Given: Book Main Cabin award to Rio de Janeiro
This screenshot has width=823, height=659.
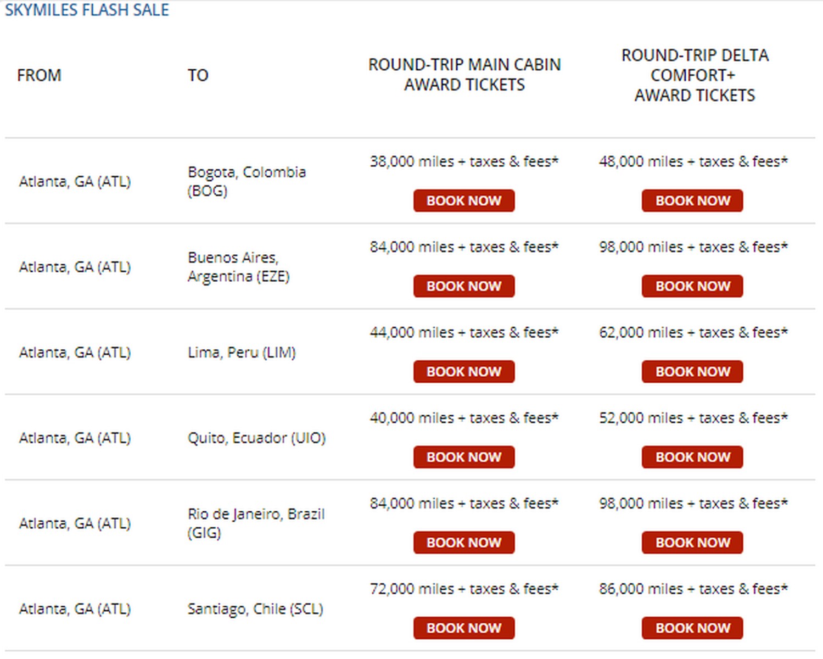Looking at the screenshot, I should [x=464, y=543].
